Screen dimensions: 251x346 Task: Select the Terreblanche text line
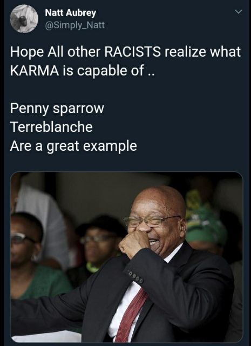[x=51, y=127]
